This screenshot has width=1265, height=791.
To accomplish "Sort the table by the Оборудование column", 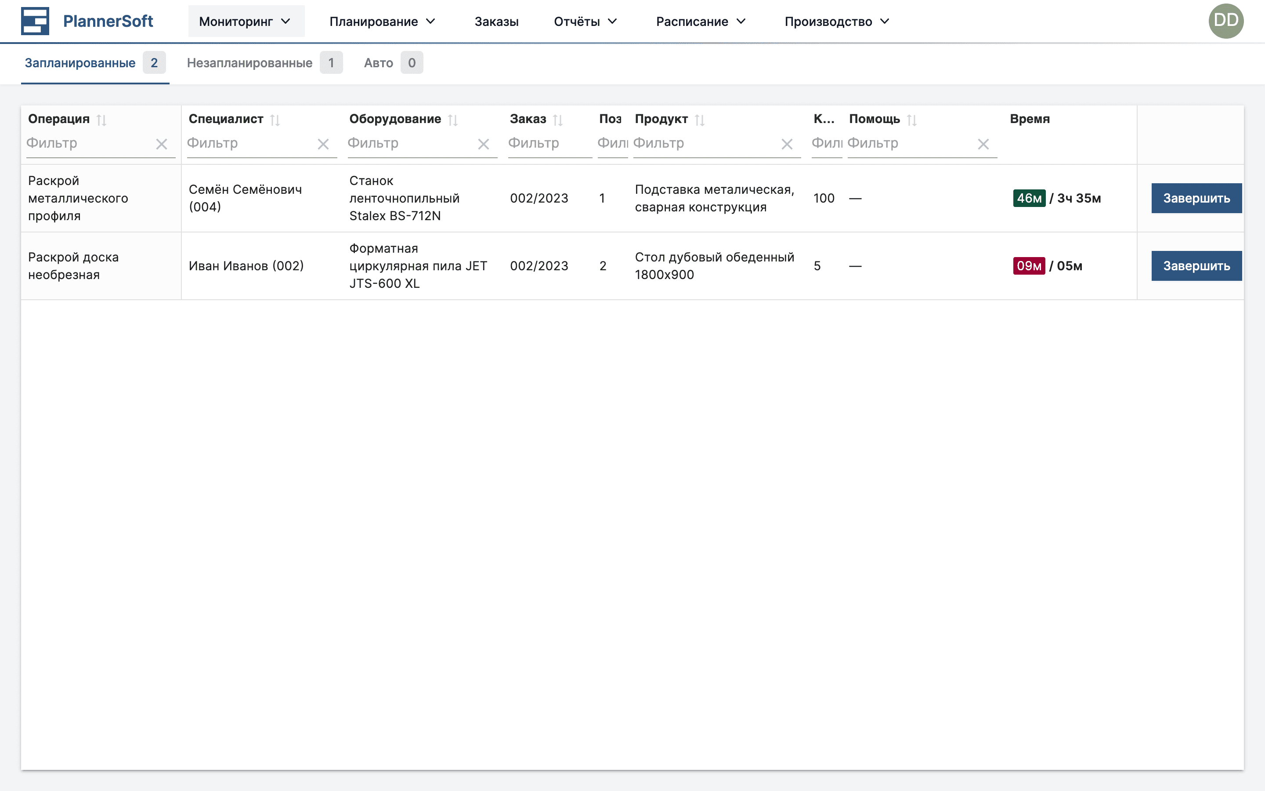I will [453, 120].
